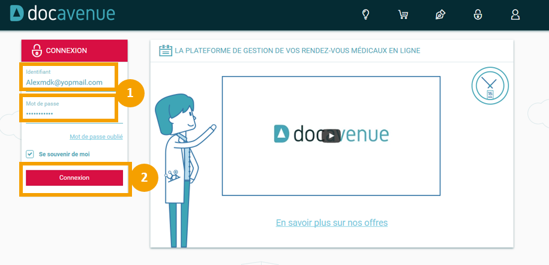Toggle the 'Se souvenir de moi' checkbox

30,154
